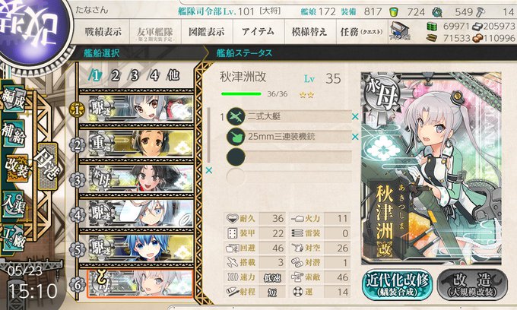
Task: Open the item shop building icon
Action: click(400, 31)
